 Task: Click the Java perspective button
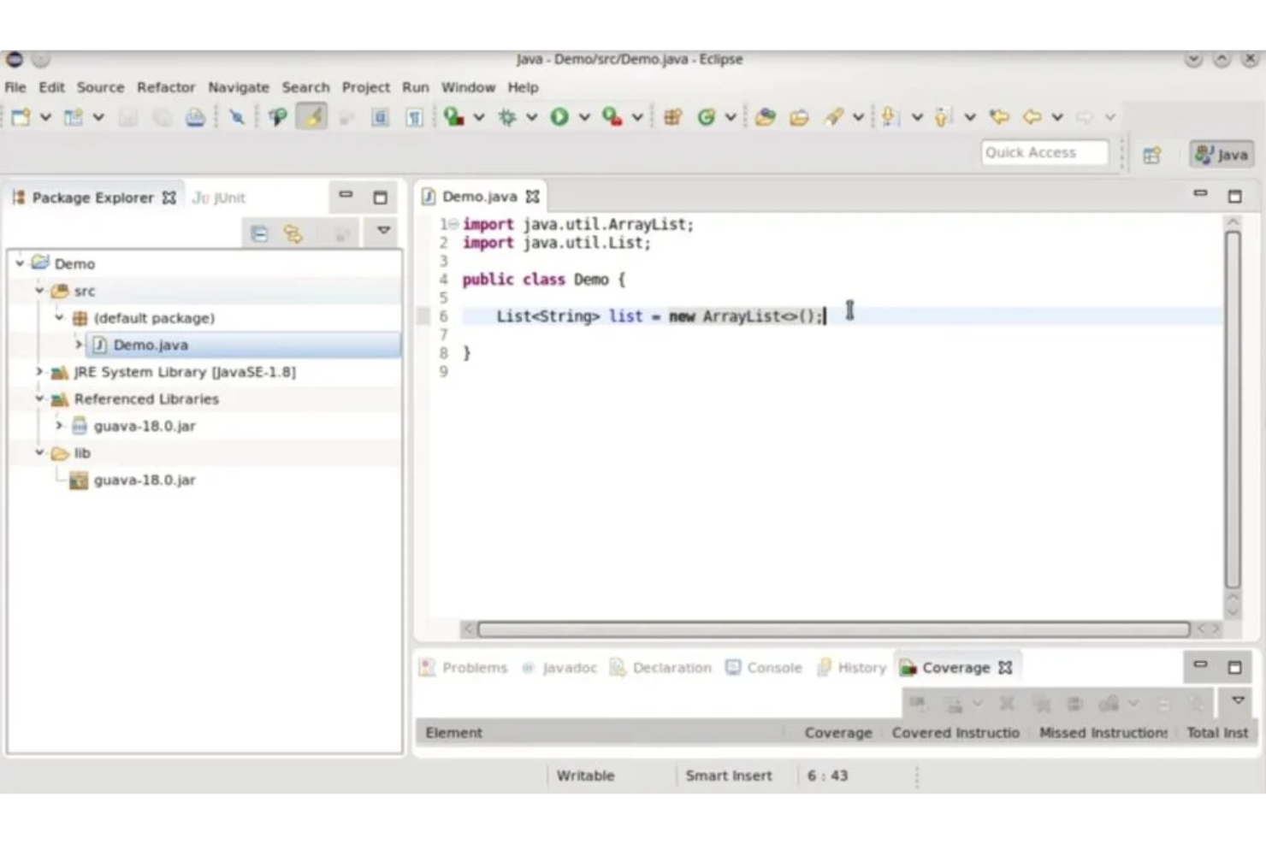tap(1221, 155)
